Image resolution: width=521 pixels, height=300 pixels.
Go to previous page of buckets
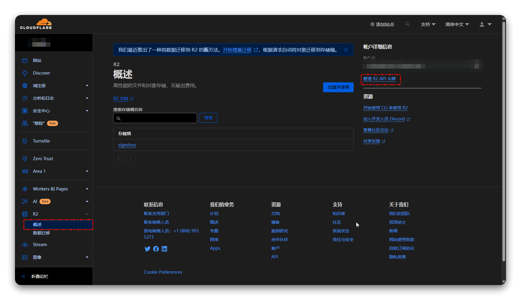tap(118, 158)
